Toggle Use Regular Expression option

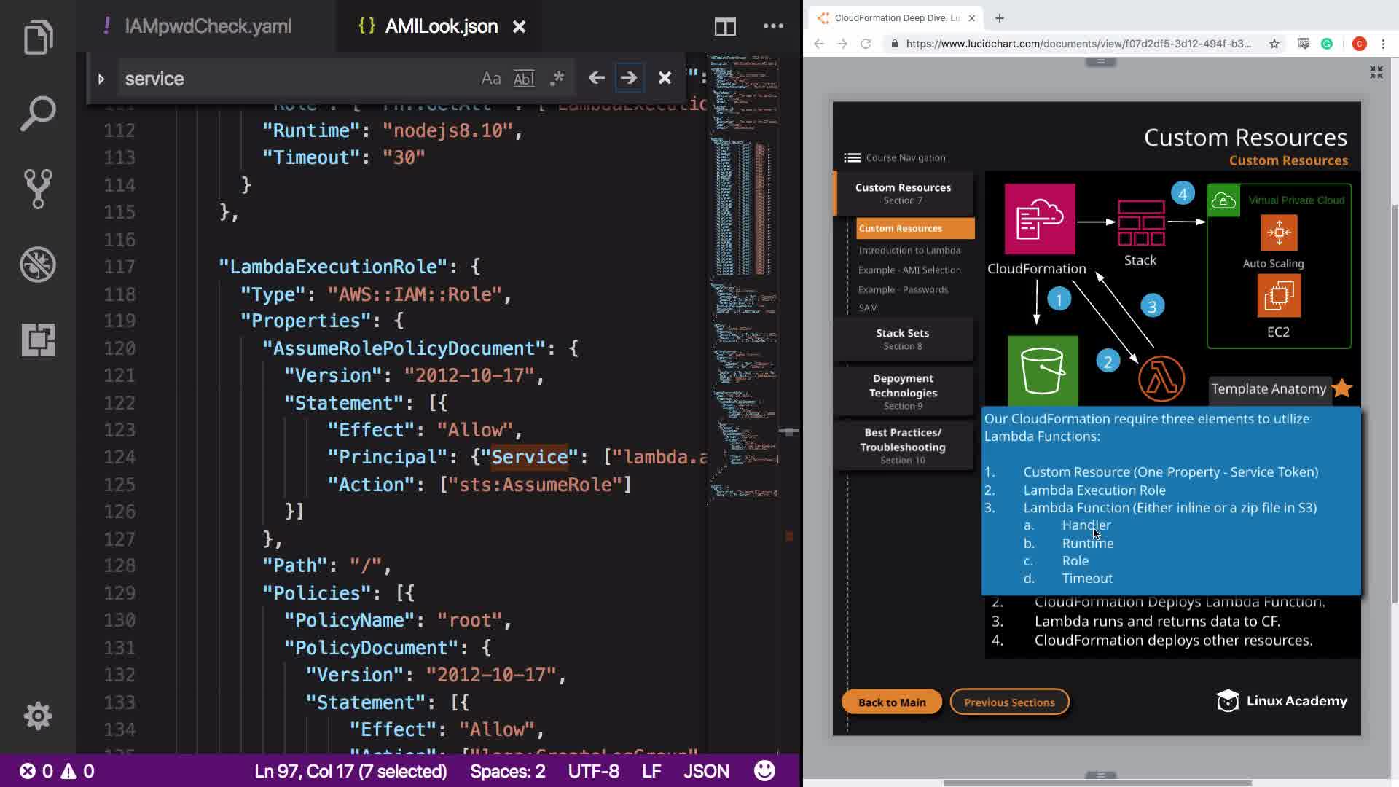557,79
